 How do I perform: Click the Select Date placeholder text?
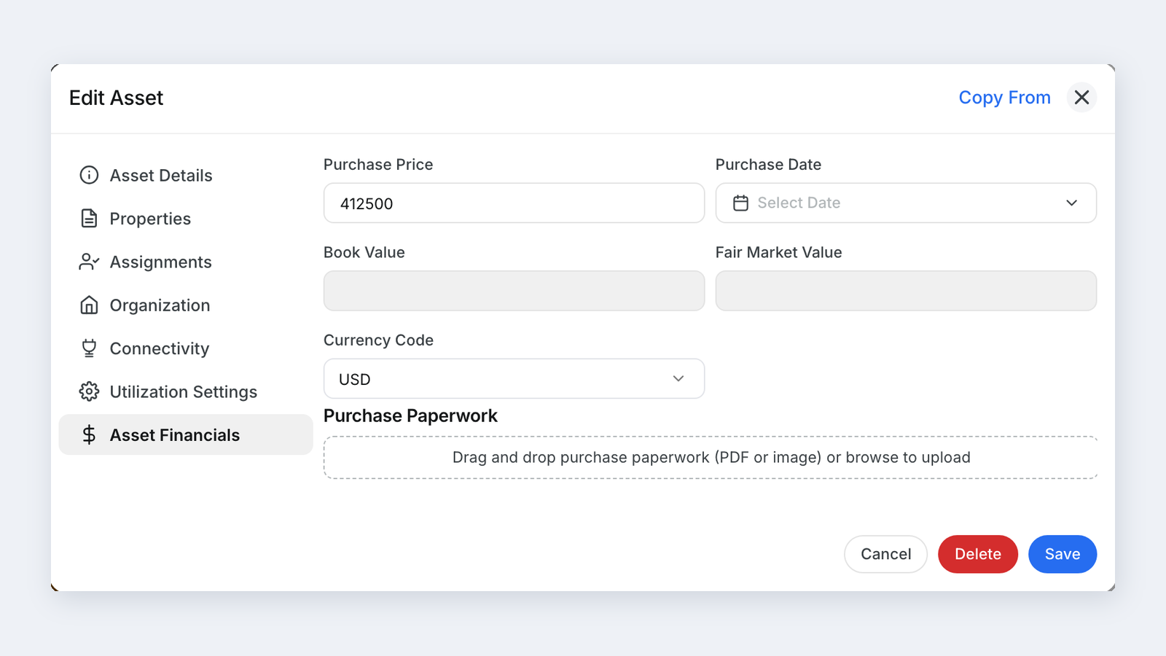click(799, 203)
